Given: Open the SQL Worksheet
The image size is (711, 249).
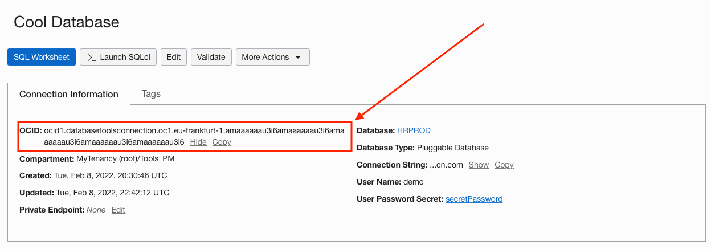Looking at the screenshot, I should pyautogui.click(x=42, y=57).
